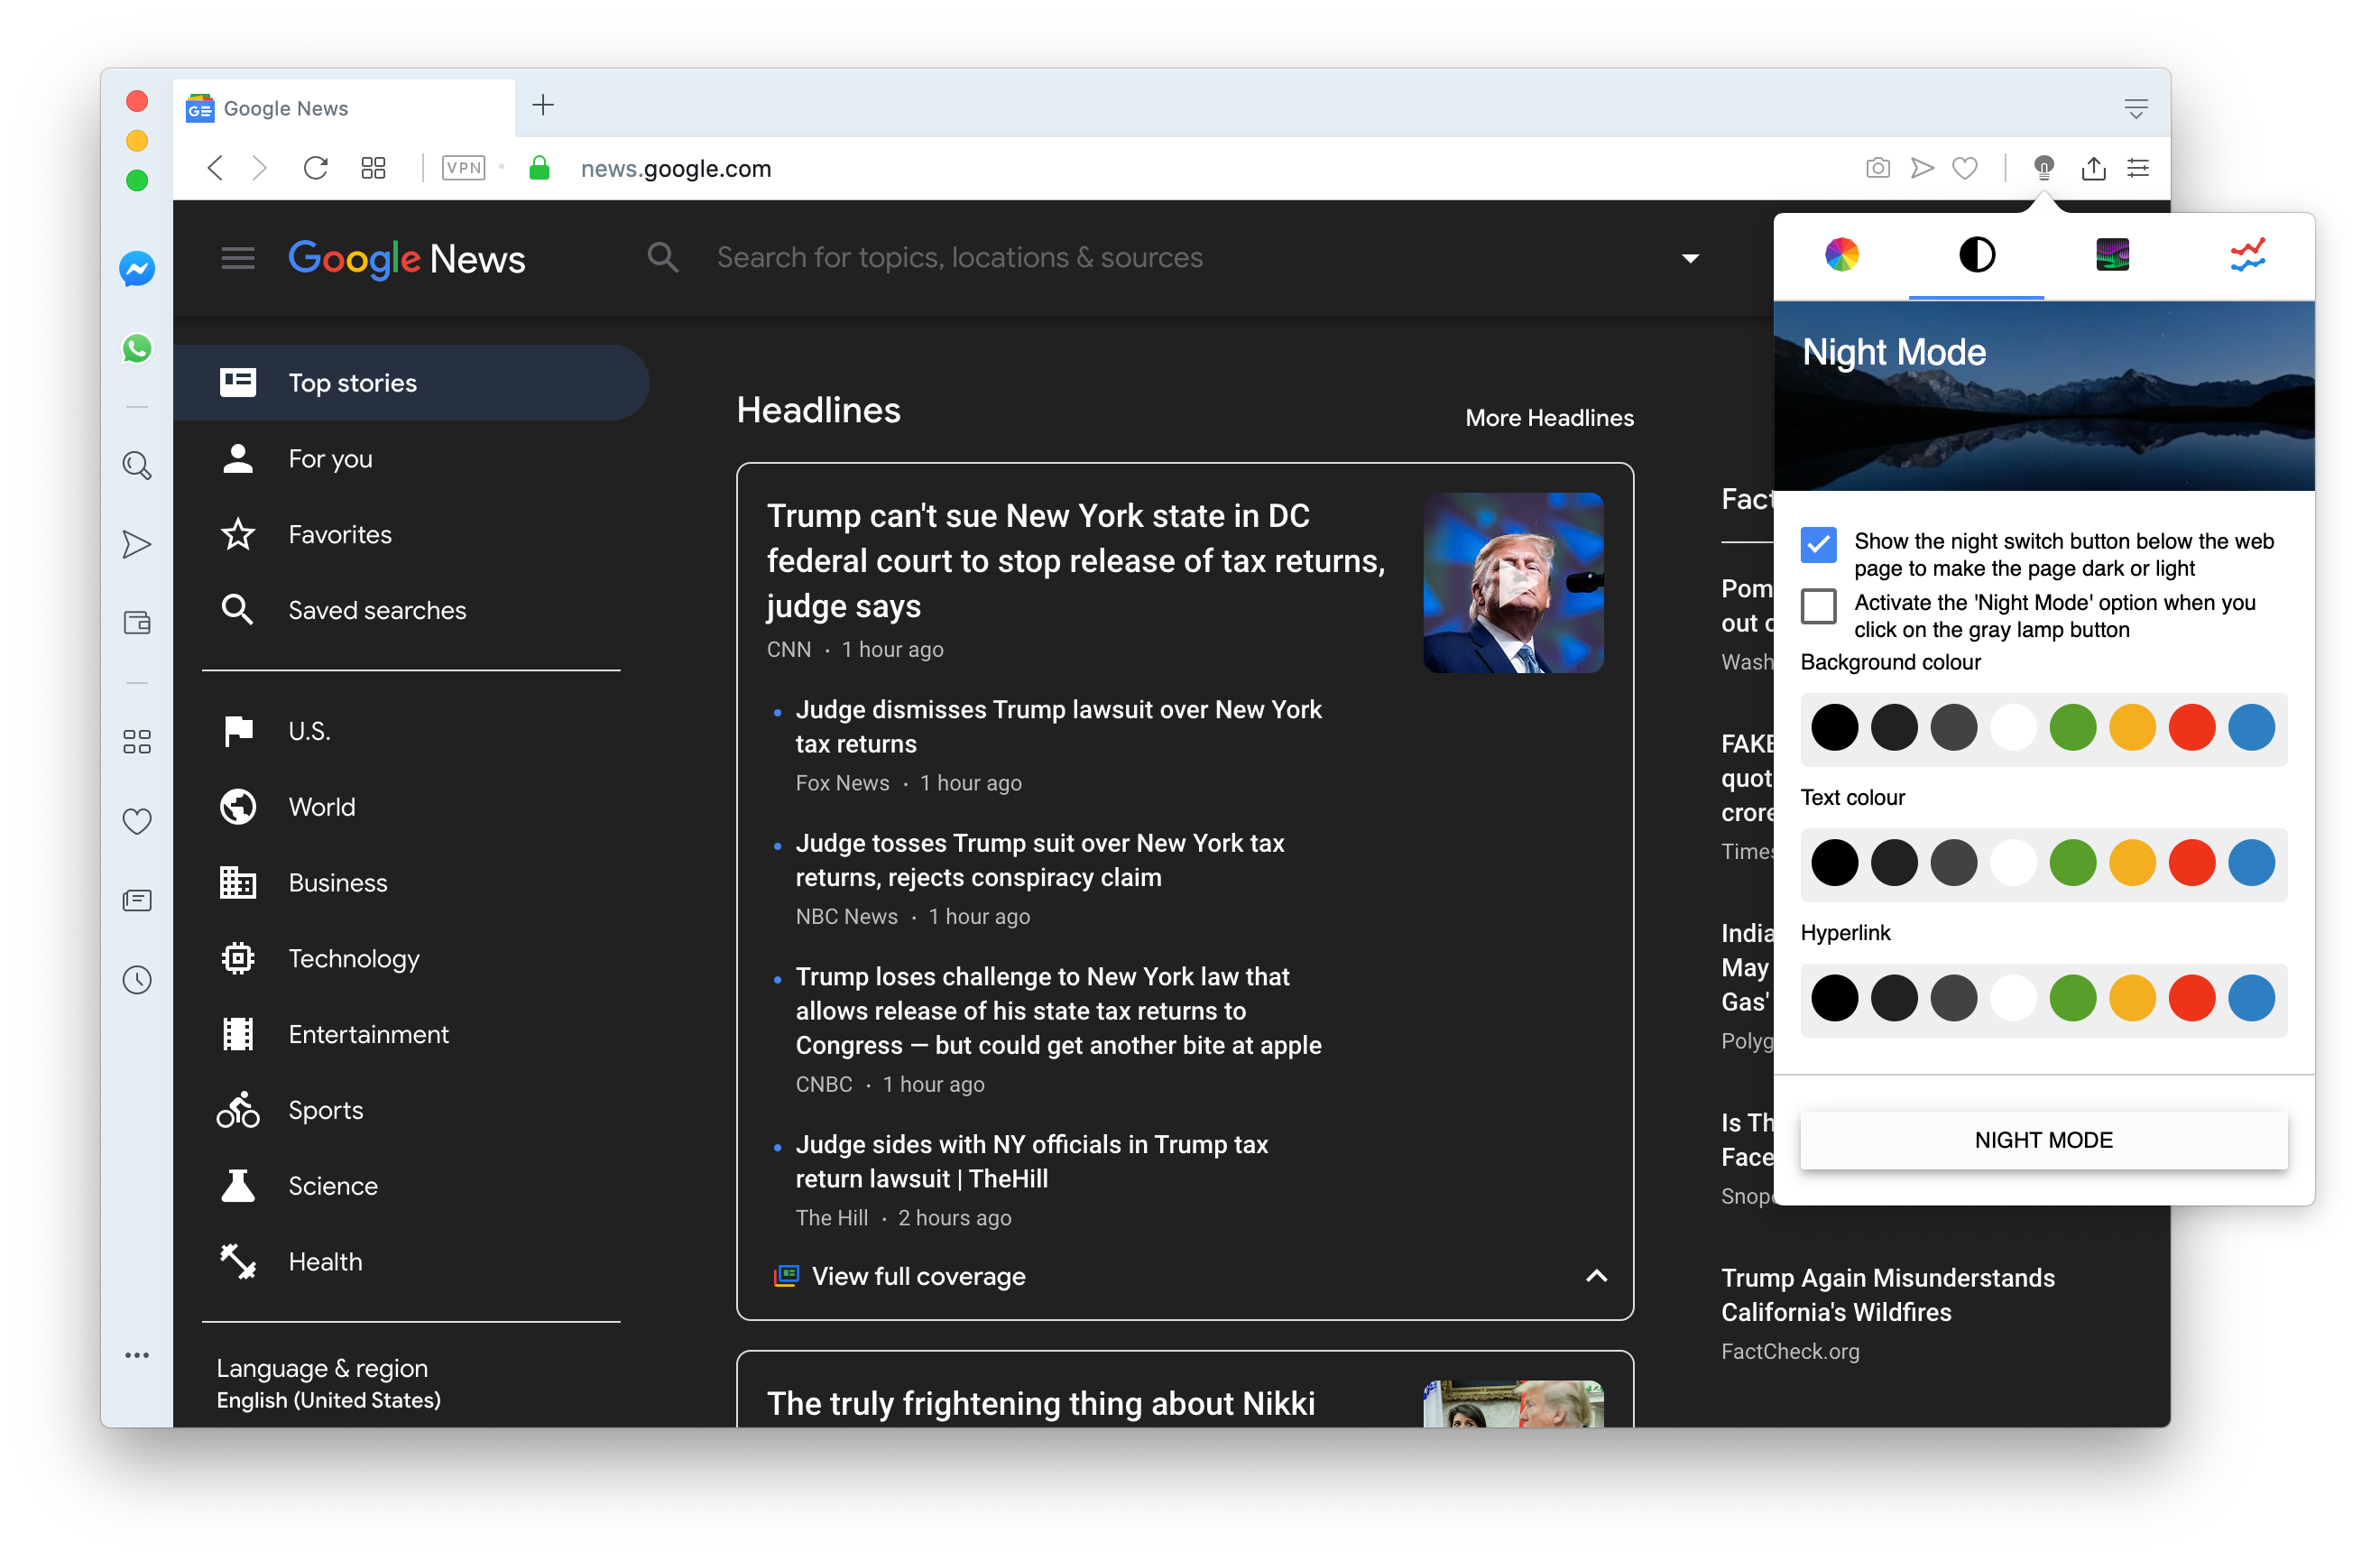Open Messenger in the Opera sidebar

click(137, 269)
